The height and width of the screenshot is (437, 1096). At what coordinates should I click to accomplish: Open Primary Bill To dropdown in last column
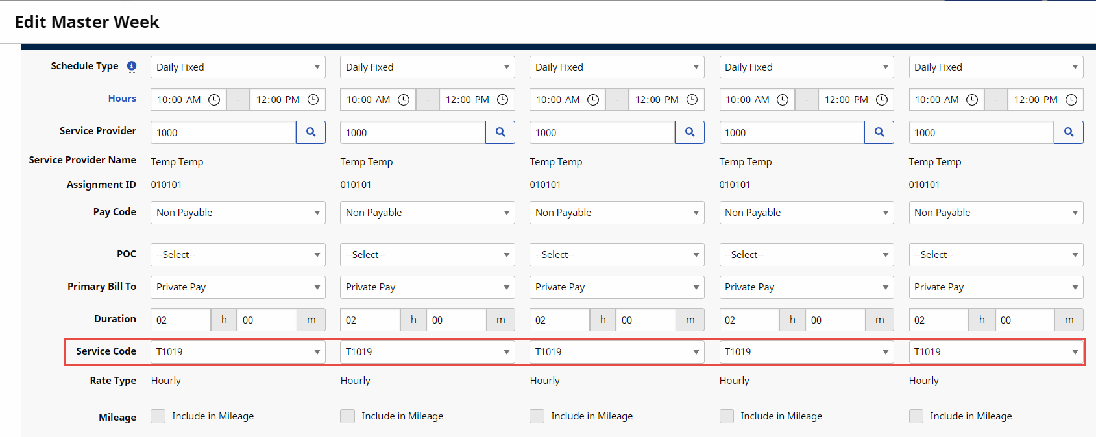pos(995,287)
